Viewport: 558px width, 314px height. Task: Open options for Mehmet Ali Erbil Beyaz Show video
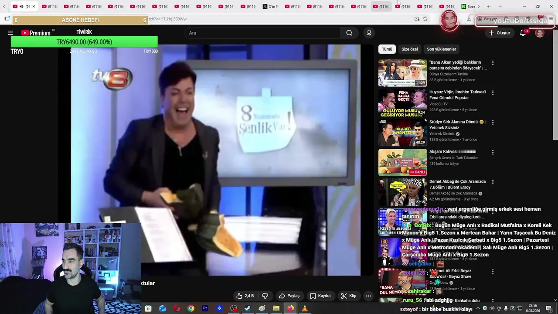[x=493, y=271]
